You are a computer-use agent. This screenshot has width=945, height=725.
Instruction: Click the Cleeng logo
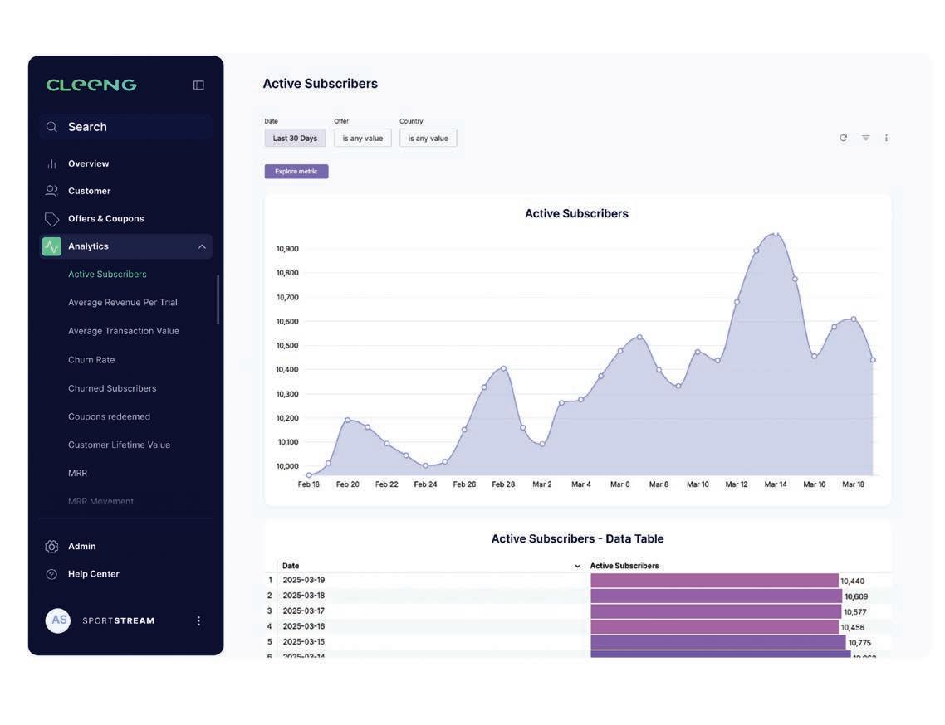pos(91,85)
